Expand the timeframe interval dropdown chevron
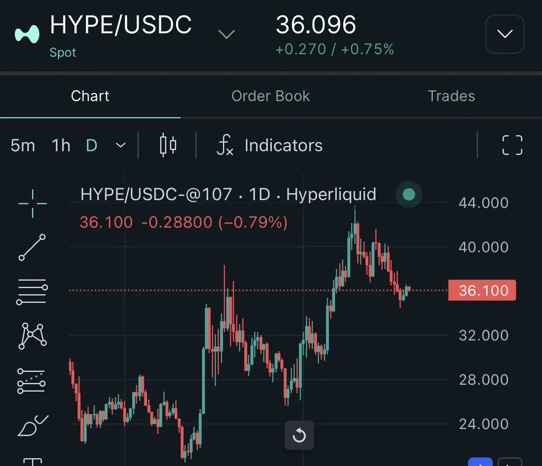This screenshot has height=466, width=542. click(x=120, y=146)
